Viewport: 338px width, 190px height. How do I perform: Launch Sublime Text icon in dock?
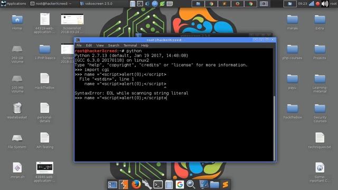226,185
